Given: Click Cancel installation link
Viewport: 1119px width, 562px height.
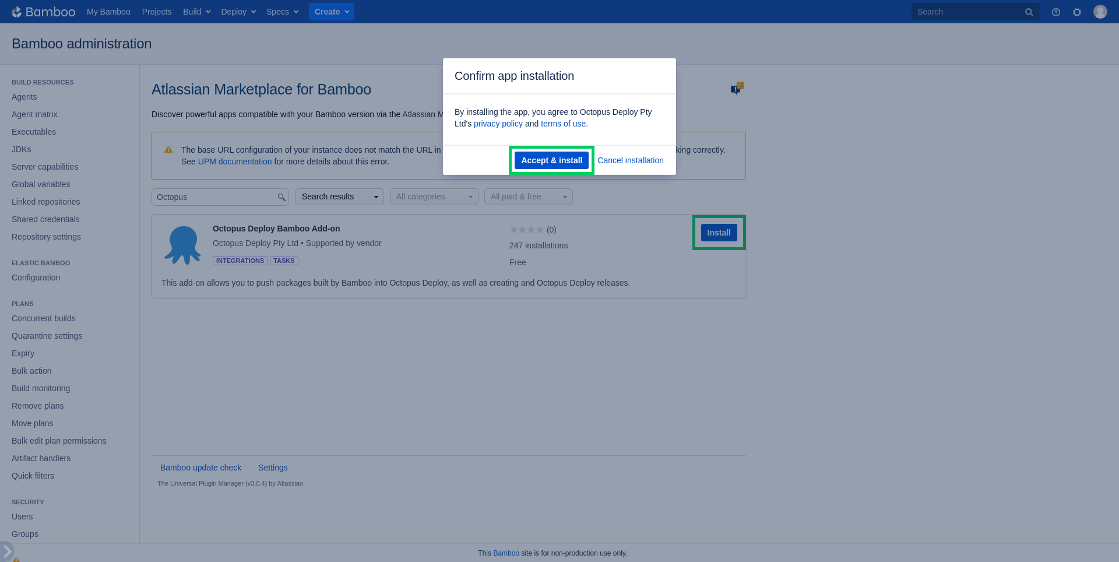Looking at the screenshot, I should click(x=631, y=160).
